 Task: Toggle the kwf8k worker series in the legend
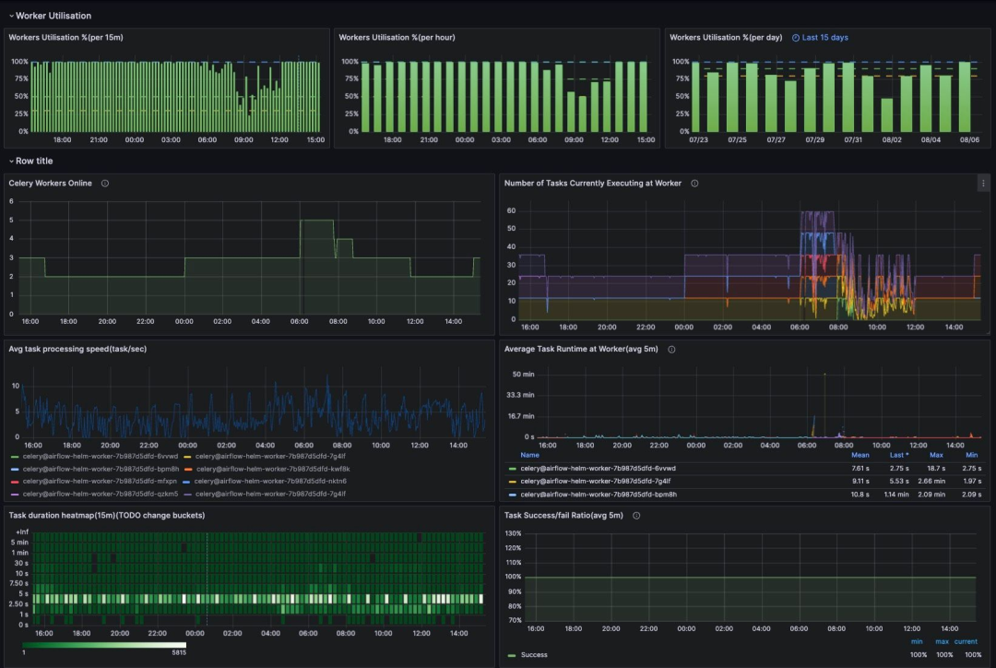[x=272, y=469]
